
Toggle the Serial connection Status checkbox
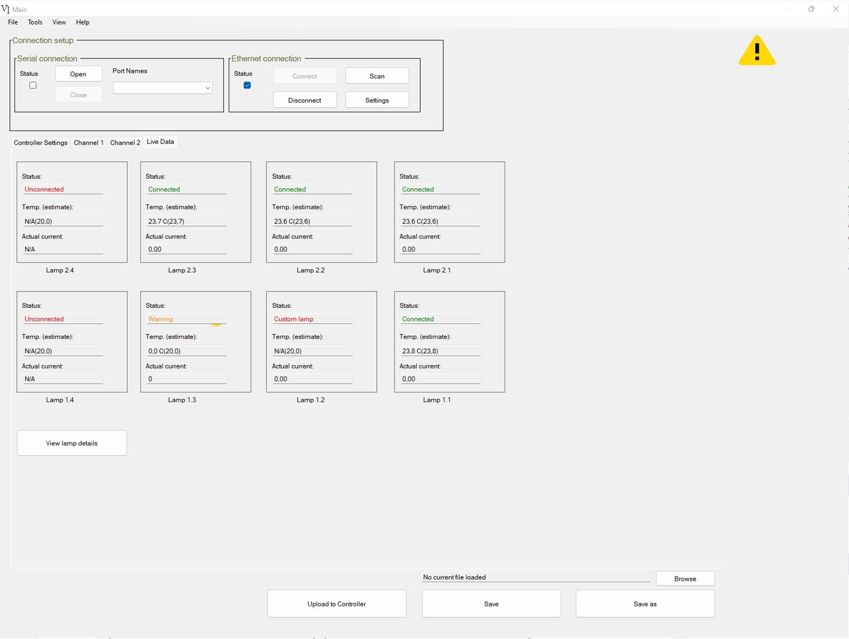33,85
